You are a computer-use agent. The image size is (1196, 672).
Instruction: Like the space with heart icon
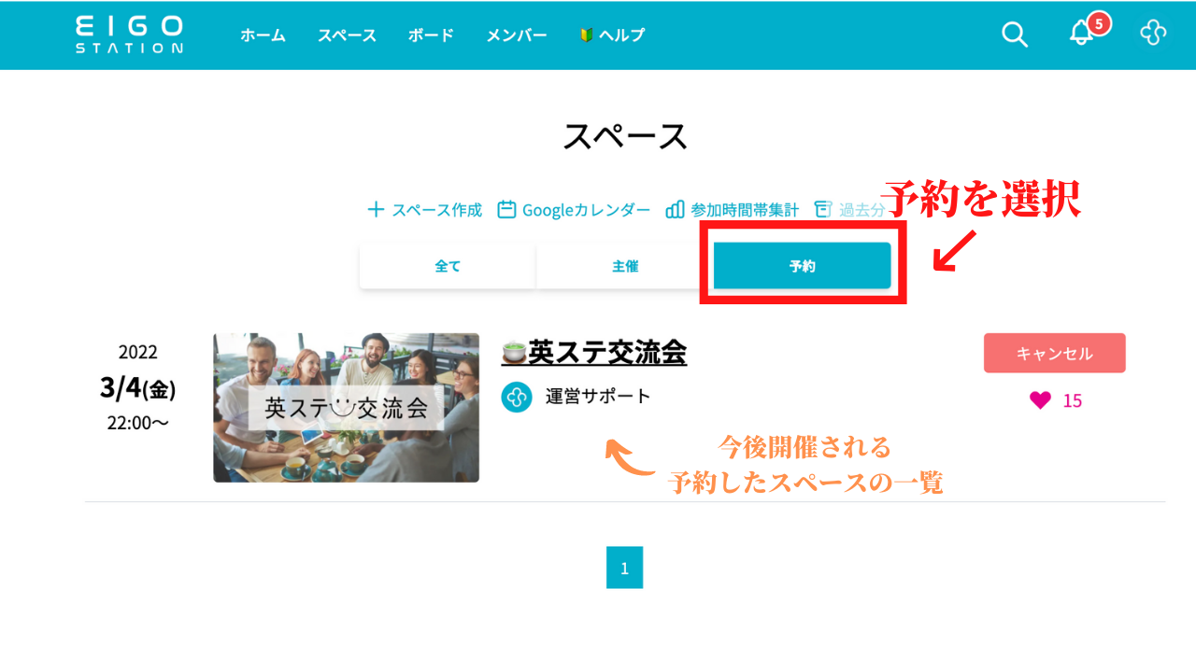pyautogui.click(x=1040, y=400)
